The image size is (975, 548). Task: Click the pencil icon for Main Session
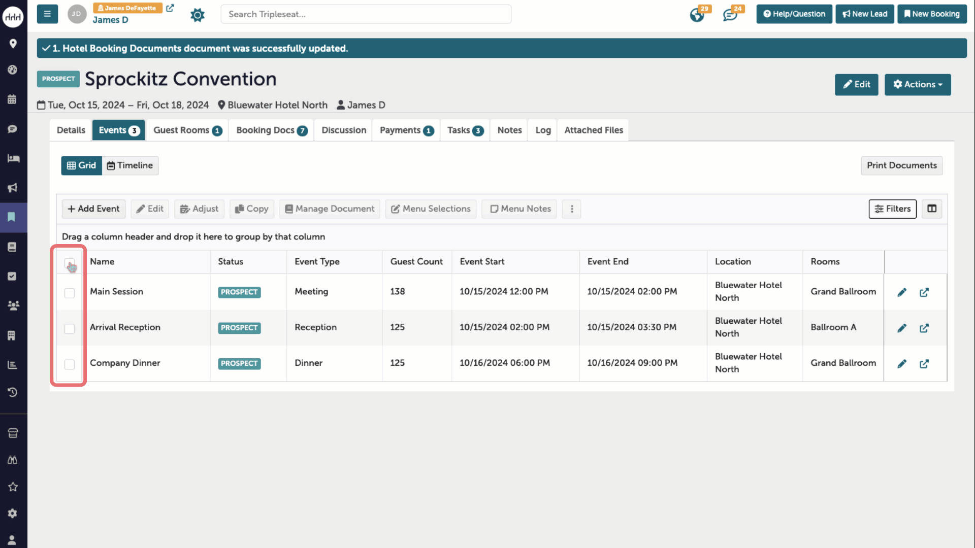tap(902, 292)
